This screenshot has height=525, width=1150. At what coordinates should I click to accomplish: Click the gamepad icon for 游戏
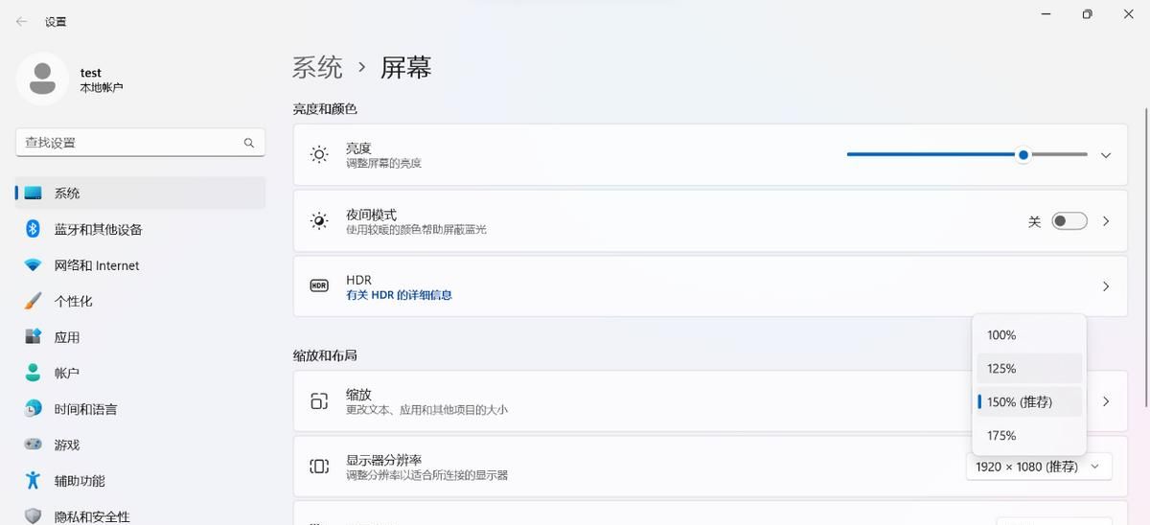(x=34, y=445)
